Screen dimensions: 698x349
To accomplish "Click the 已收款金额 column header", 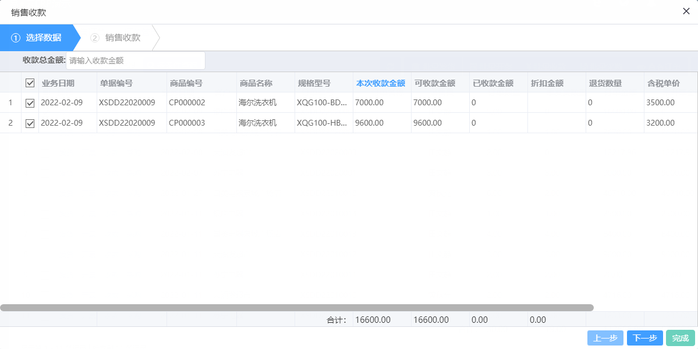I will tap(494, 83).
